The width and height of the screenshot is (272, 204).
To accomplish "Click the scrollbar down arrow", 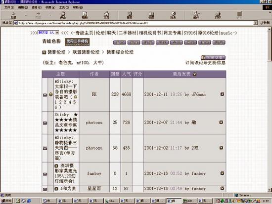I will 269,190.
